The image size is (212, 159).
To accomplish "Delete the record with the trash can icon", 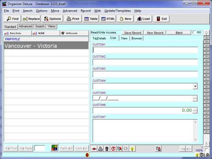I will [107, 149].
